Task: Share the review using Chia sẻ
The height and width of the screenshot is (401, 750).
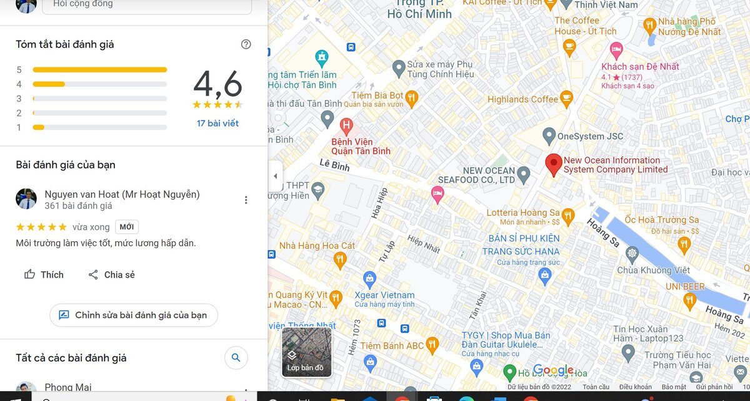Action: [x=111, y=274]
